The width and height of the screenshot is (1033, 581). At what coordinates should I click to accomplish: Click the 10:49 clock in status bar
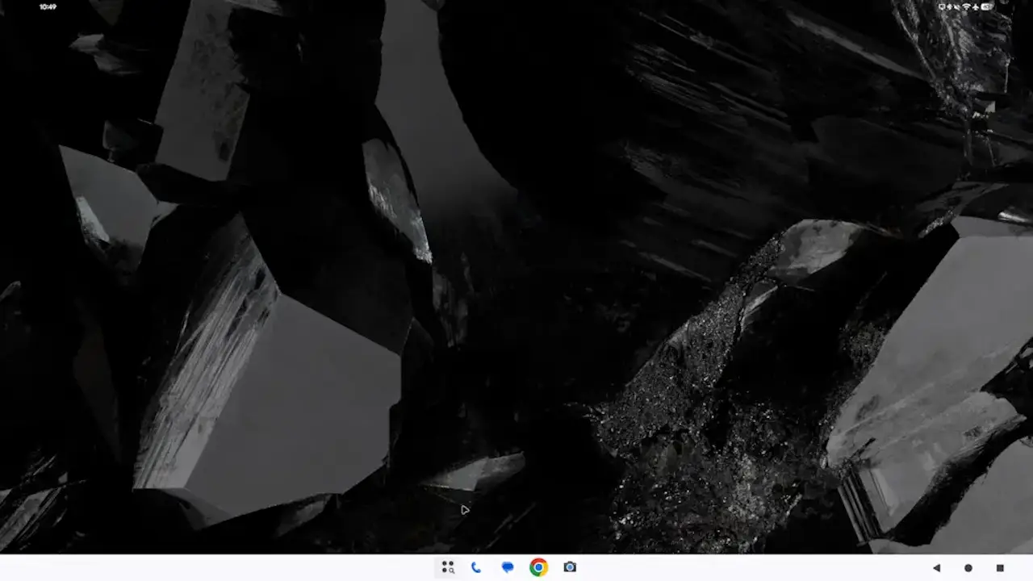pos(48,6)
